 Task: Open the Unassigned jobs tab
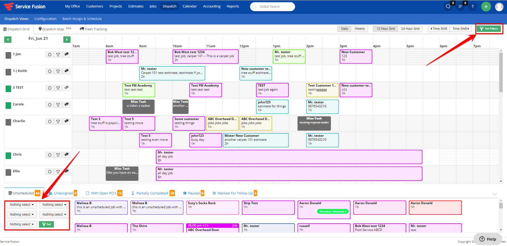click(x=63, y=193)
